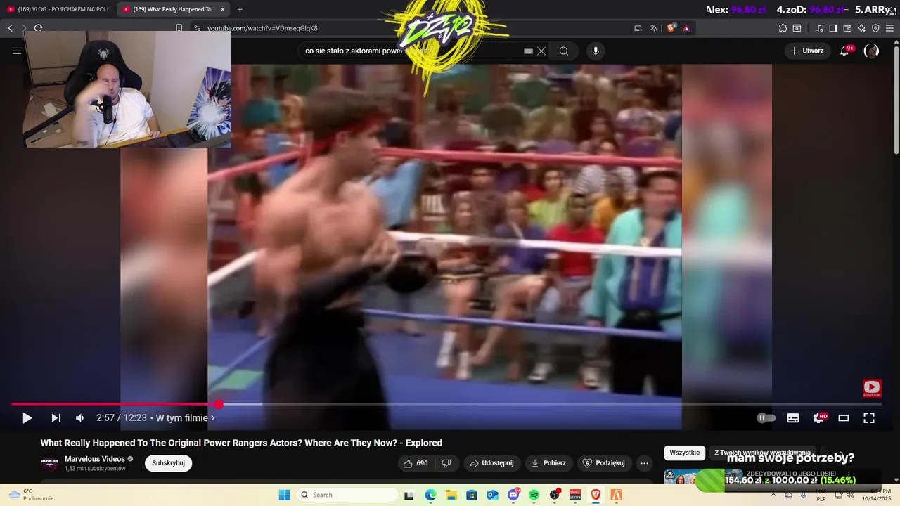
Task: Open Brave Rewards triangle icon
Action: coord(686,28)
